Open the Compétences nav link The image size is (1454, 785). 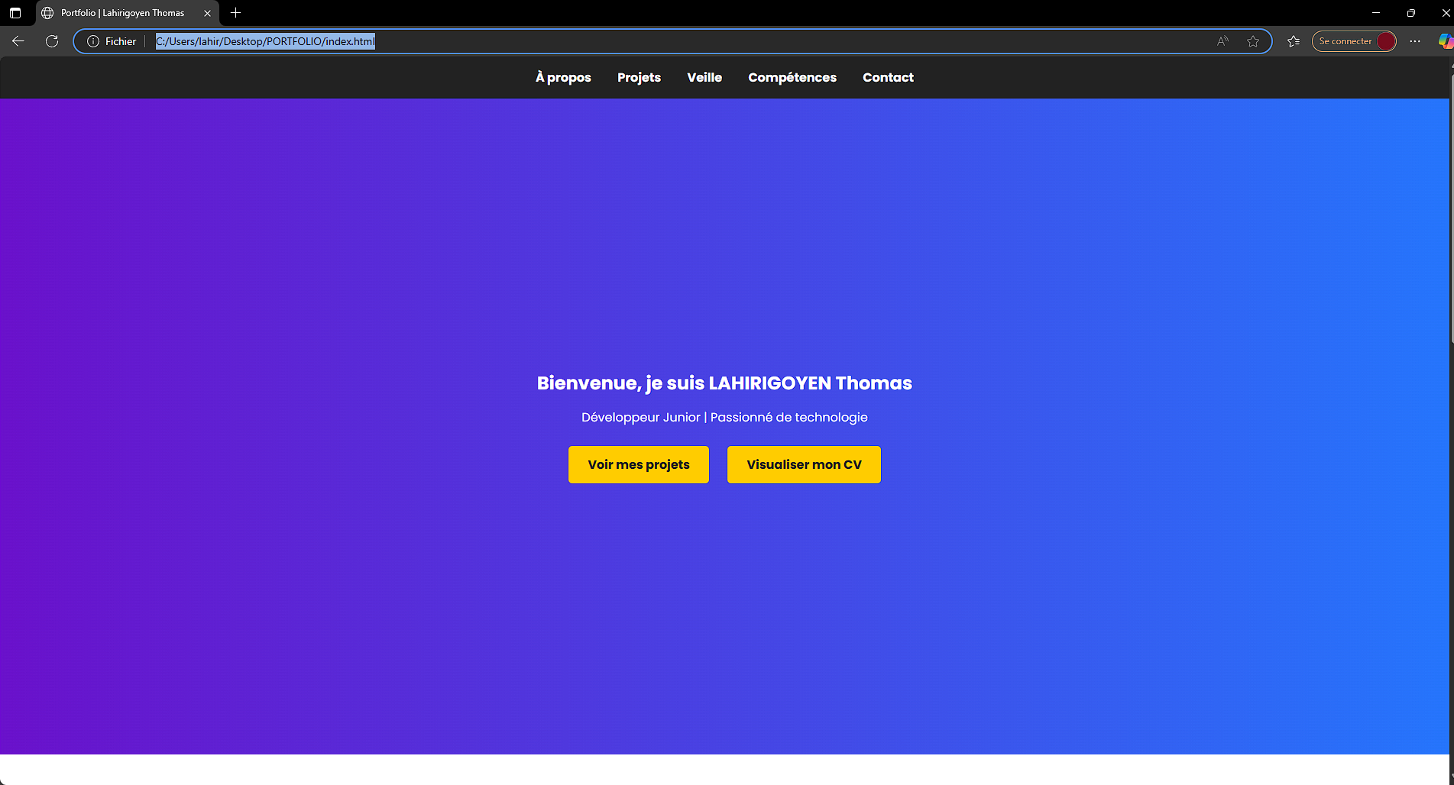792,77
